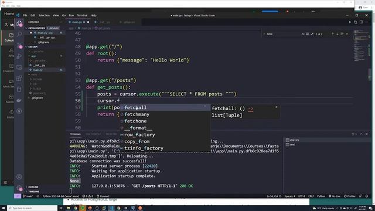
Task: Select the cmd terminal instance
Action: click(x=327, y=145)
